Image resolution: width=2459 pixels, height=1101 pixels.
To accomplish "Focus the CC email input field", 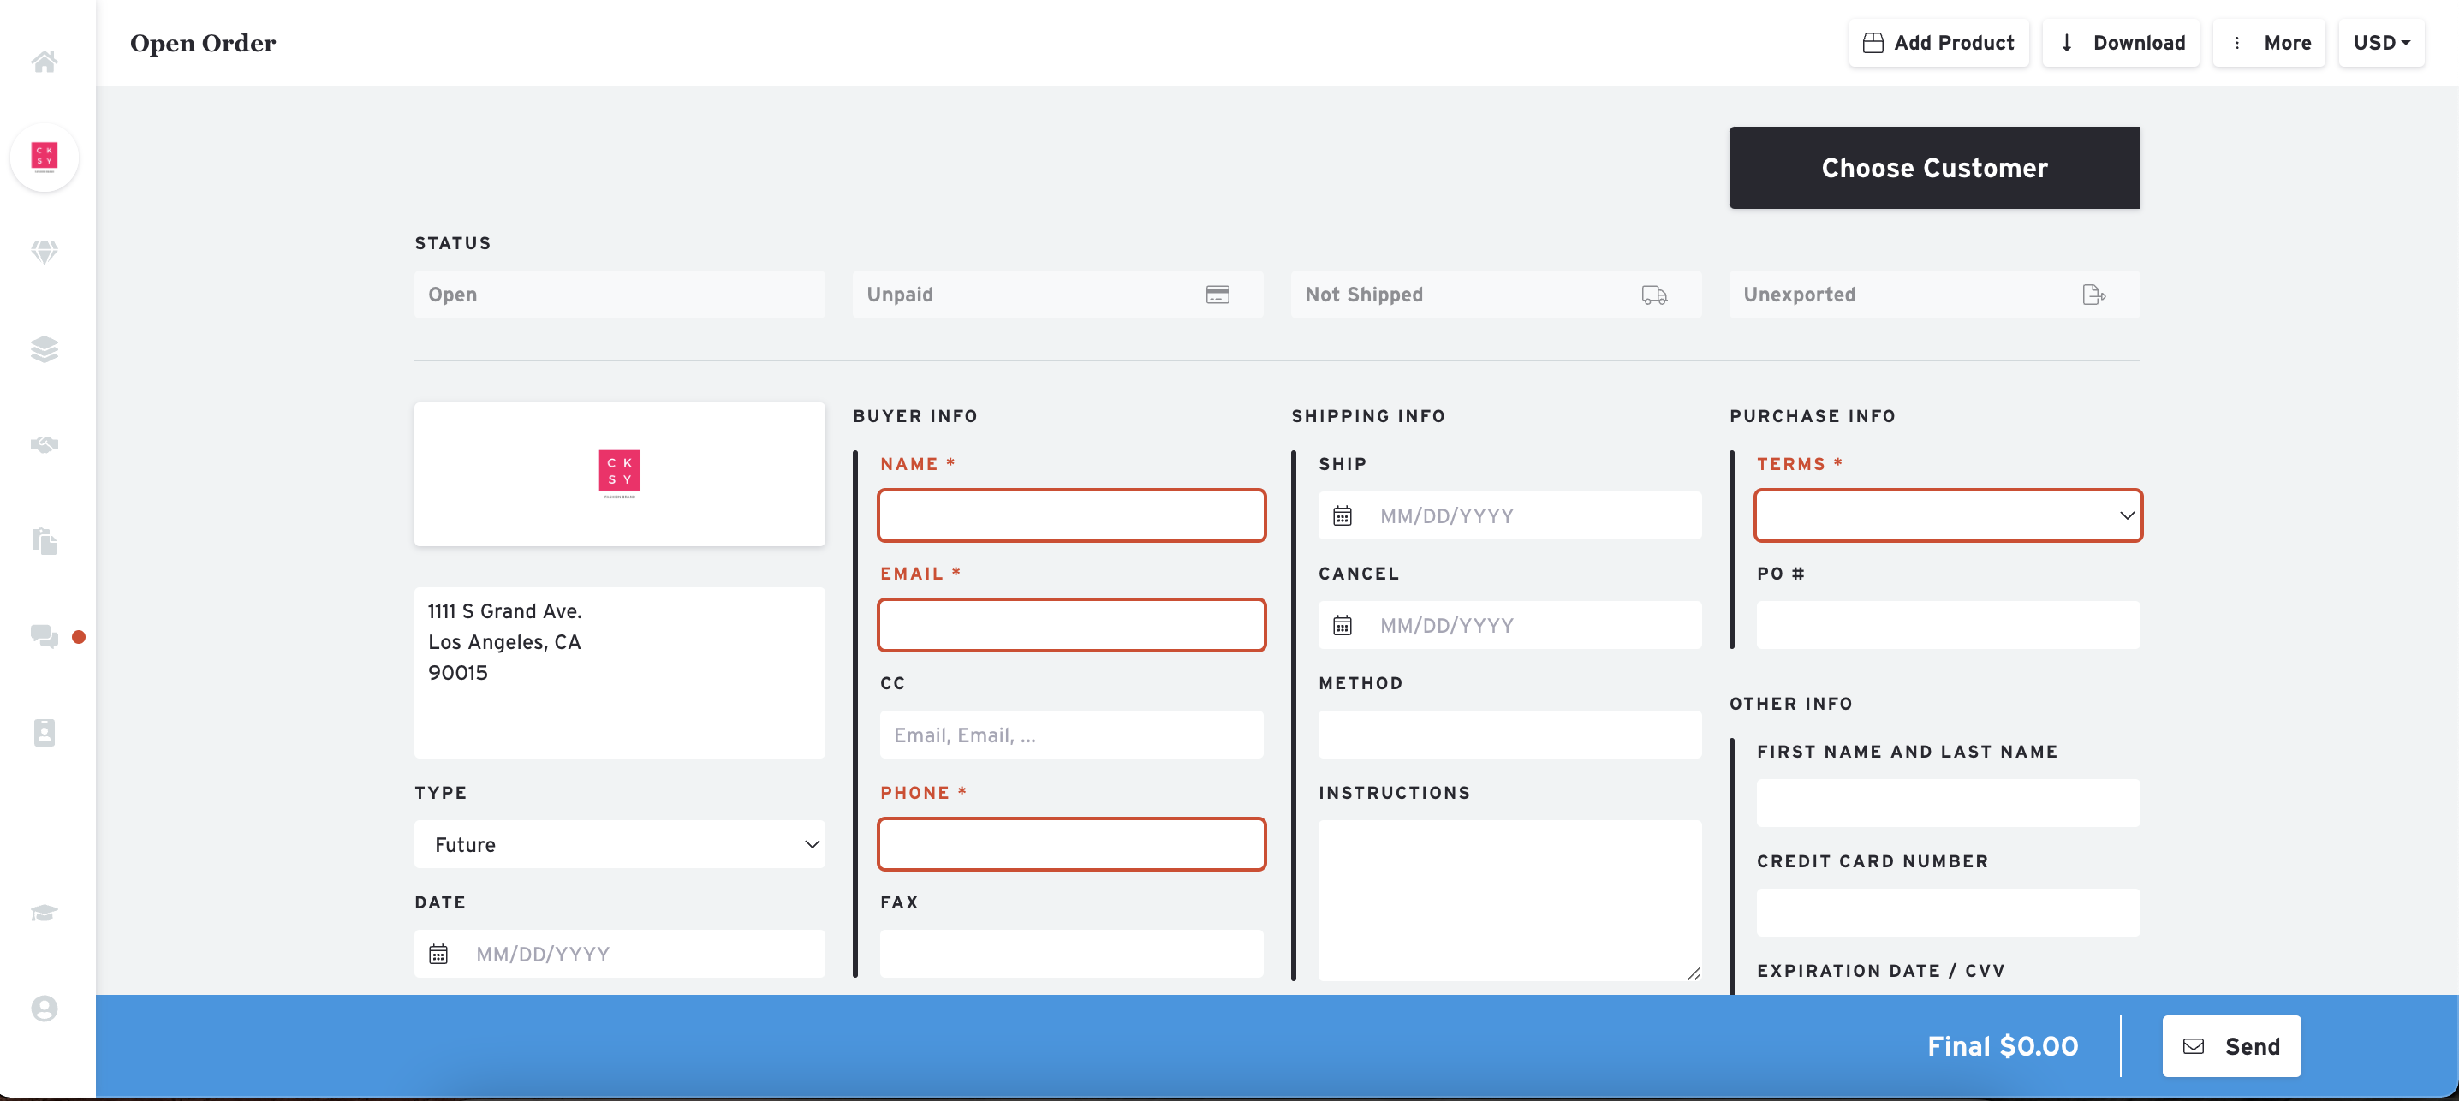I will [1071, 735].
